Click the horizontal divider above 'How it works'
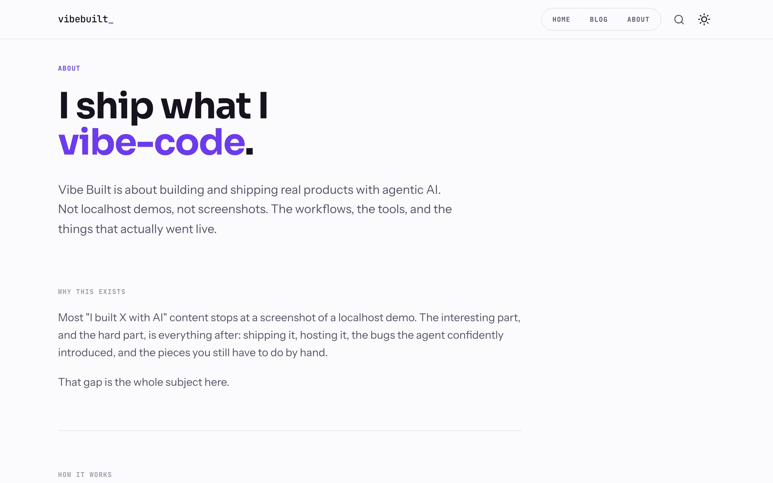Screen dimensions: 773x483 click(290, 430)
